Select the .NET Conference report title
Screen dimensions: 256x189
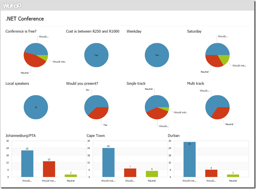[25, 19]
